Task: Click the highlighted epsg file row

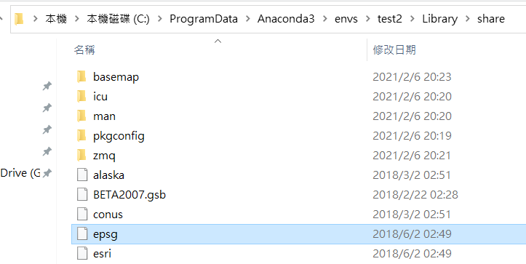Action: click(298, 233)
